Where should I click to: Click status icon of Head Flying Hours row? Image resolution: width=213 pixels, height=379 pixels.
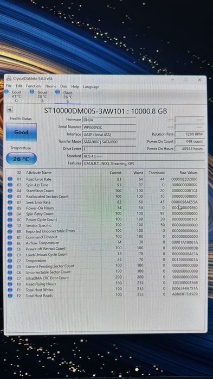pos(10,284)
